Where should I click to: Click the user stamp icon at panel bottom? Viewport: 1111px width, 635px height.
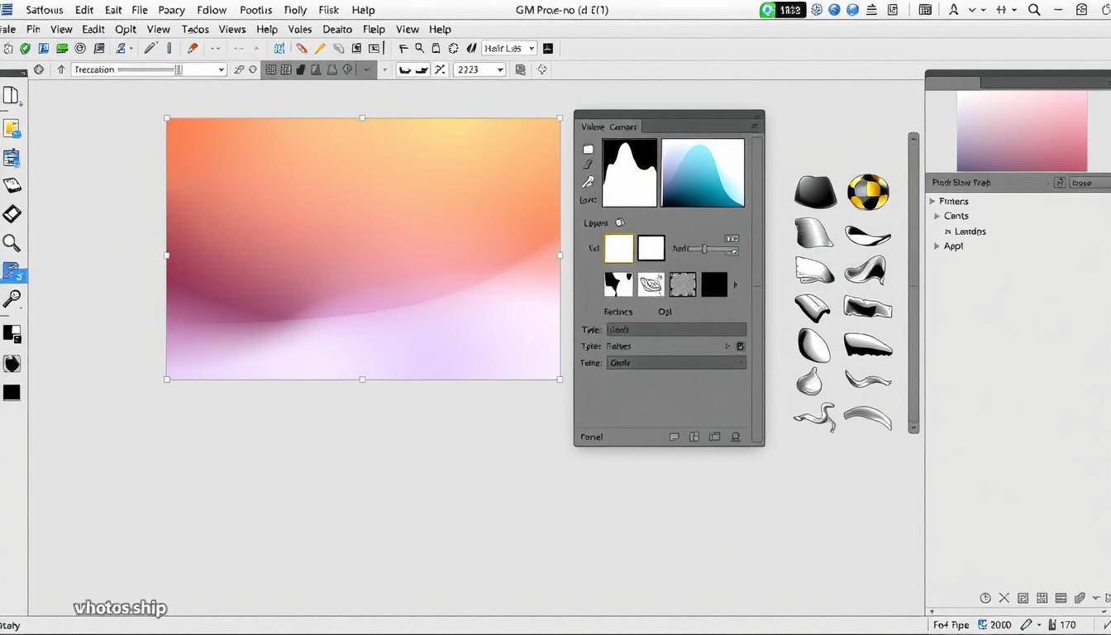(735, 437)
